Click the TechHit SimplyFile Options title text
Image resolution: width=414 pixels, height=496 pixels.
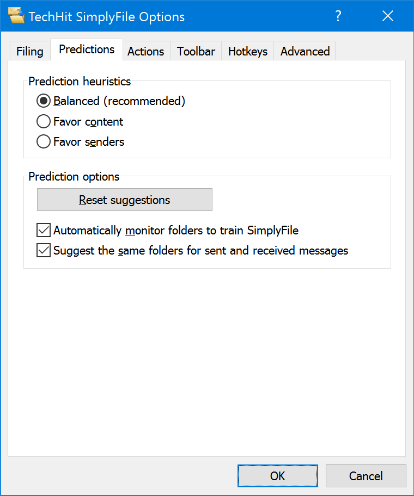click(106, 17)
